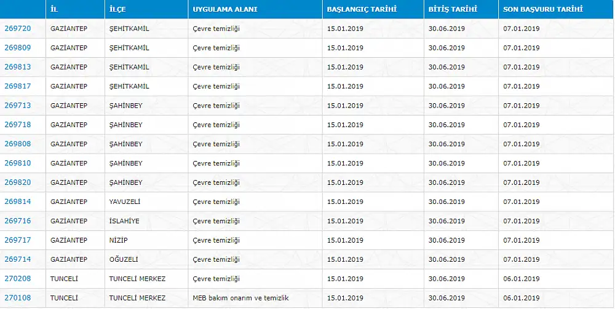Open listing 269820 details
615x309 pixels.
18,182
